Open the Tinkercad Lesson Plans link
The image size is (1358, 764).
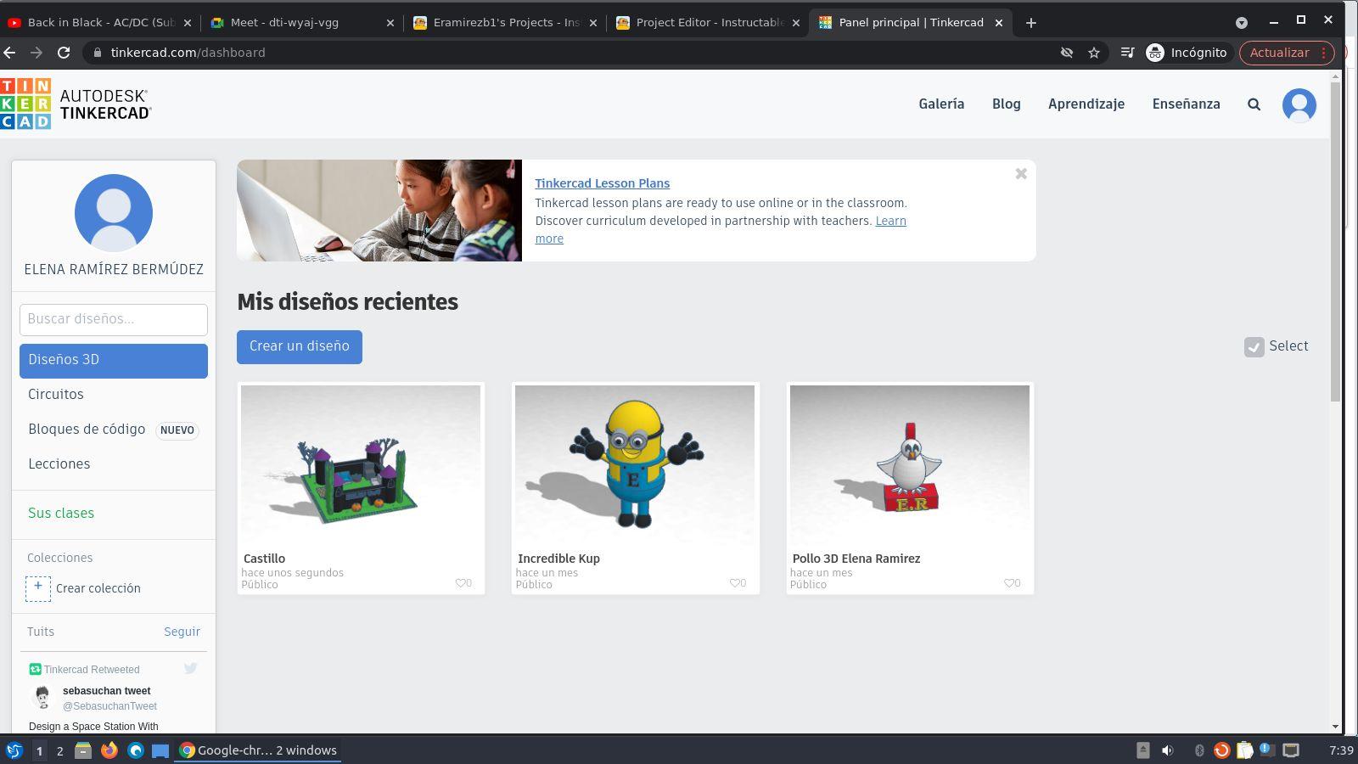tap(602, 183)
